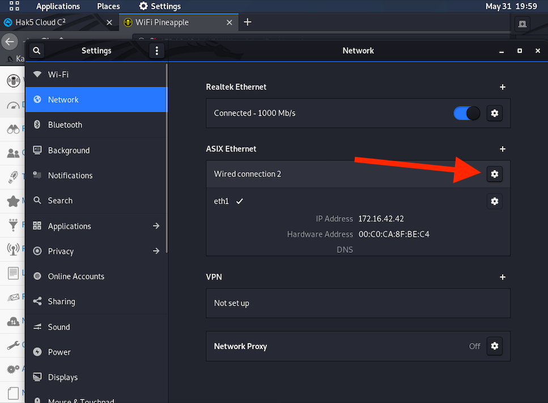The width and height of the screenshot is (548, 403).
Task: Open the Settings app menu in top bar
Action: coord(160,6)
